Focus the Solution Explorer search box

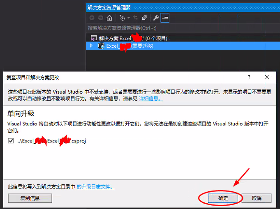tap(183, 28)
